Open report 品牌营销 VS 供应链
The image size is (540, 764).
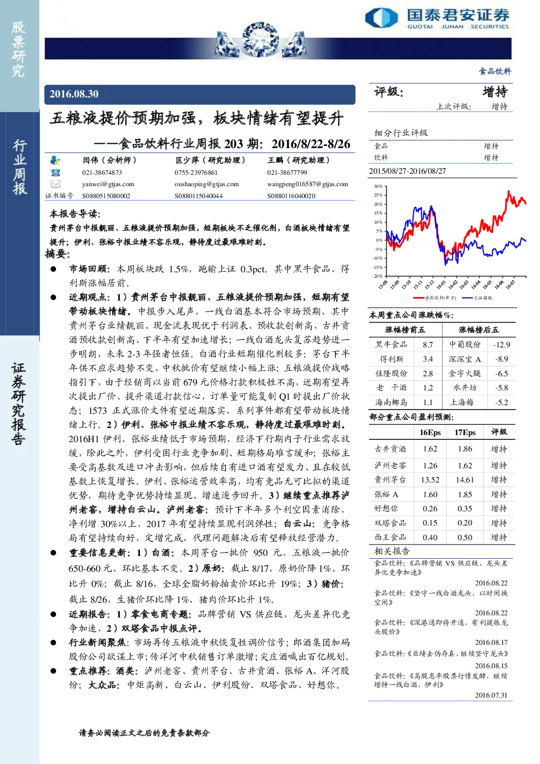tap(441, 568)
